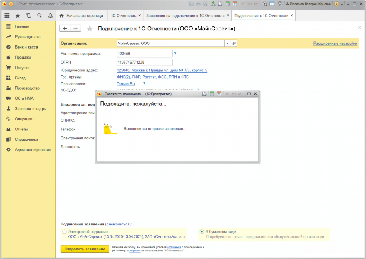Open the info icon dropdown arrow
Viewport: 366px width, 259px height.
click(342, 4)
